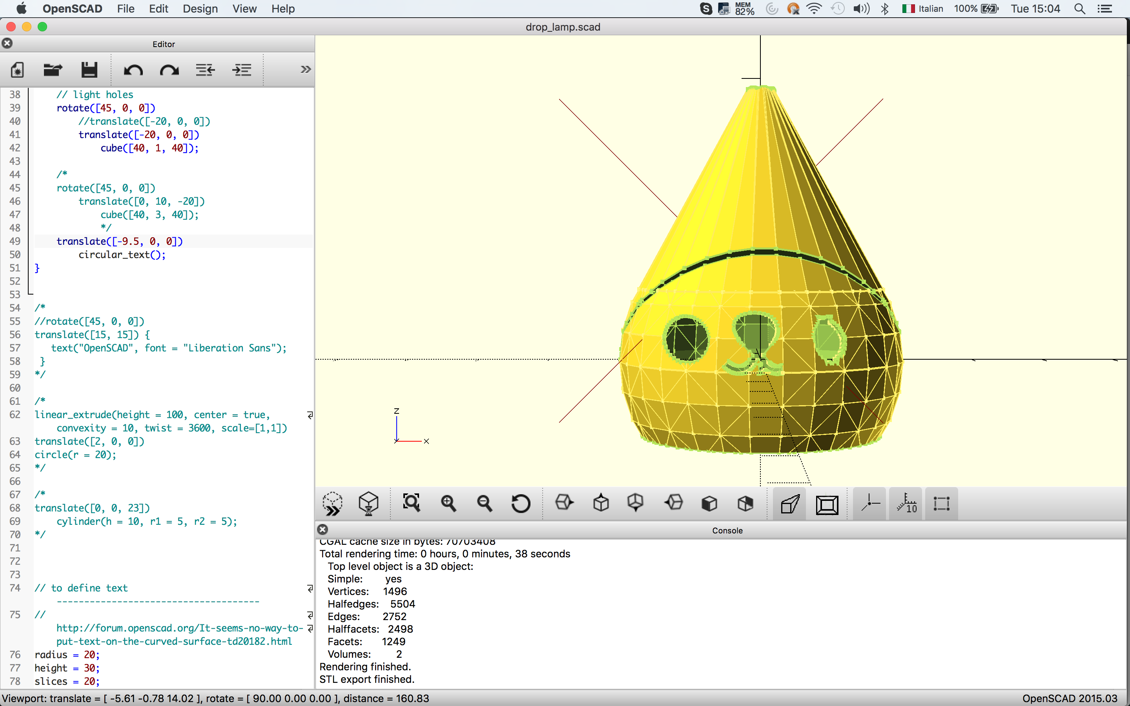Reset the view with circular arrow
Image resolution: width=1130 pixels, height=706 pixels.
tap(521, 503)
